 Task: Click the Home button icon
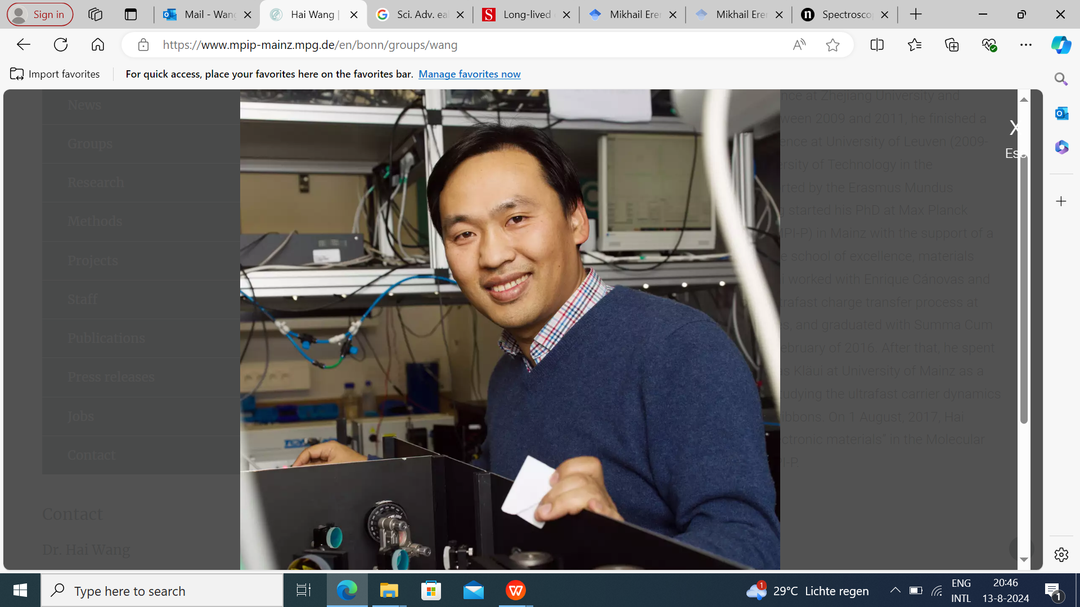pyautogui.click(x=98, y=45)
